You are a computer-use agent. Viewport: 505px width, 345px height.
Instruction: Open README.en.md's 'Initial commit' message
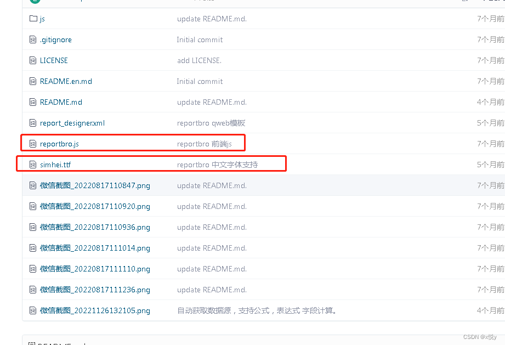tap(200, 81)
